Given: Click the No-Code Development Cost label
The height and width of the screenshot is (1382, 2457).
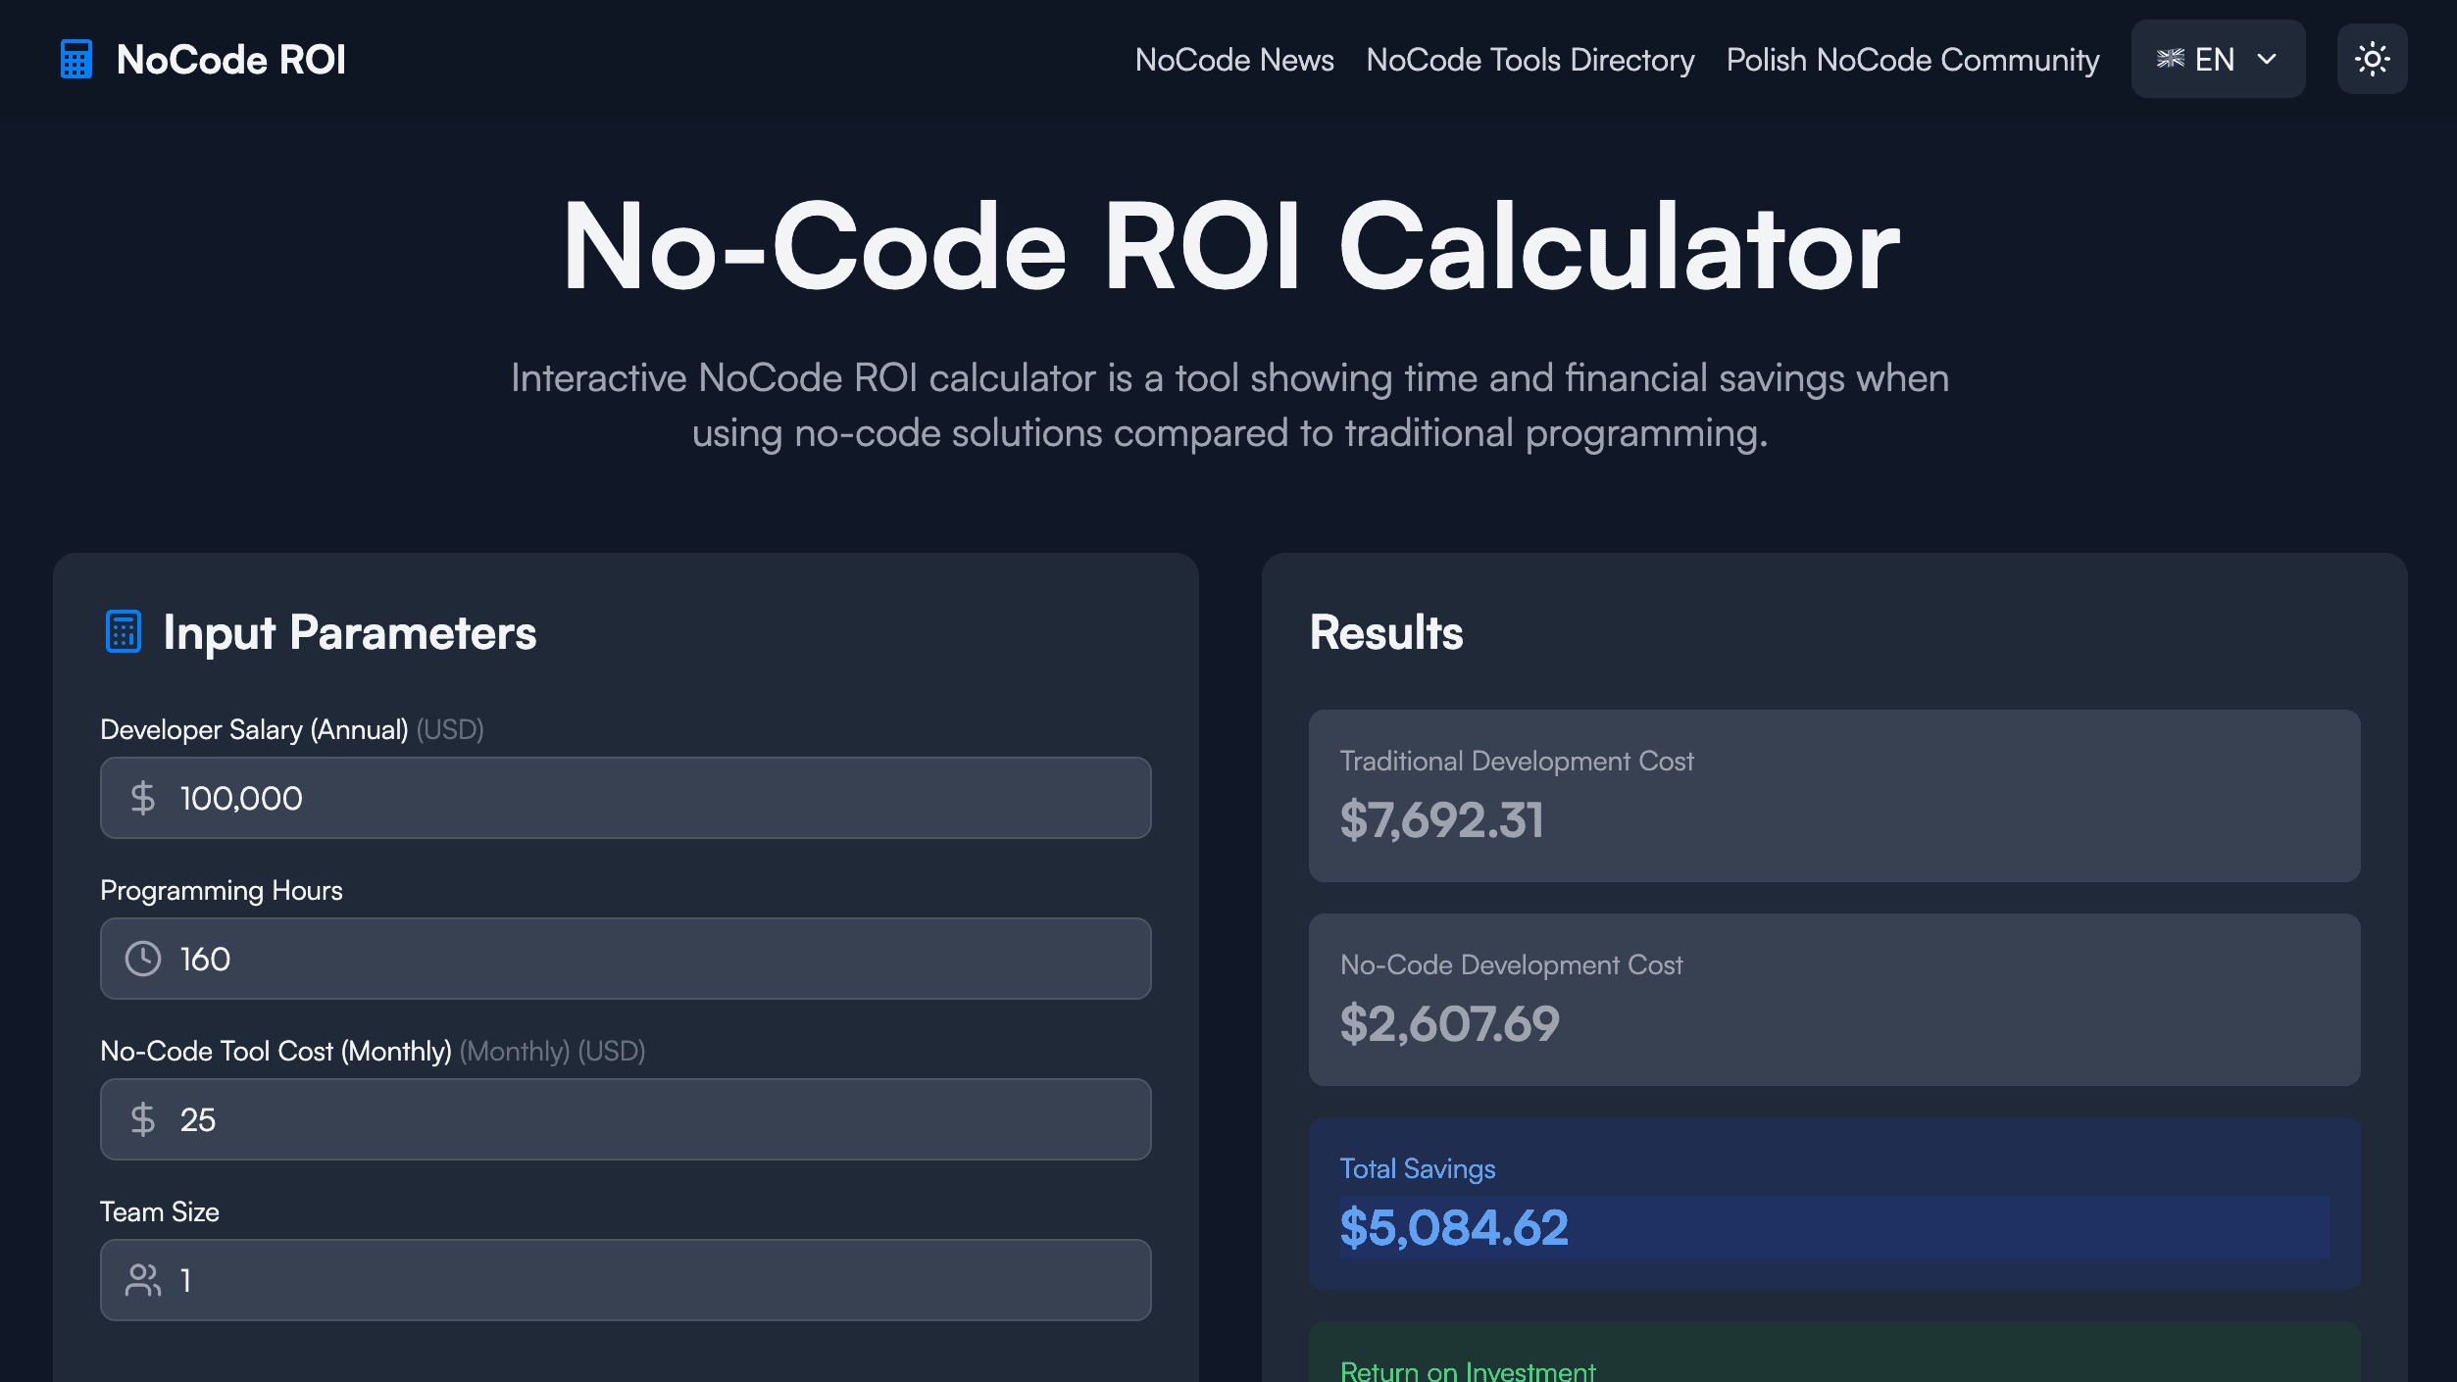Looking at the screenshot, I should coord(1511,965).
